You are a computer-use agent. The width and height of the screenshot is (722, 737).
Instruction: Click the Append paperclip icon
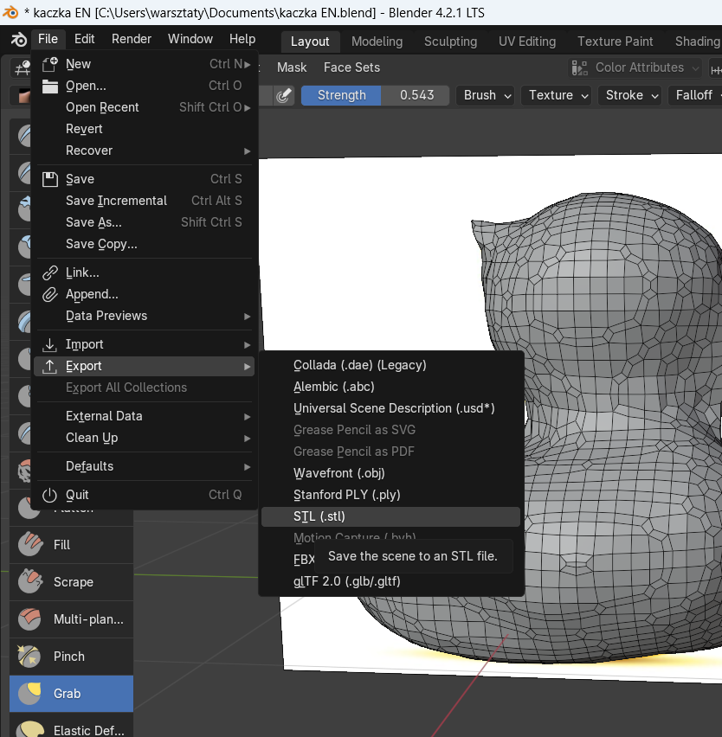coord(49,294)
